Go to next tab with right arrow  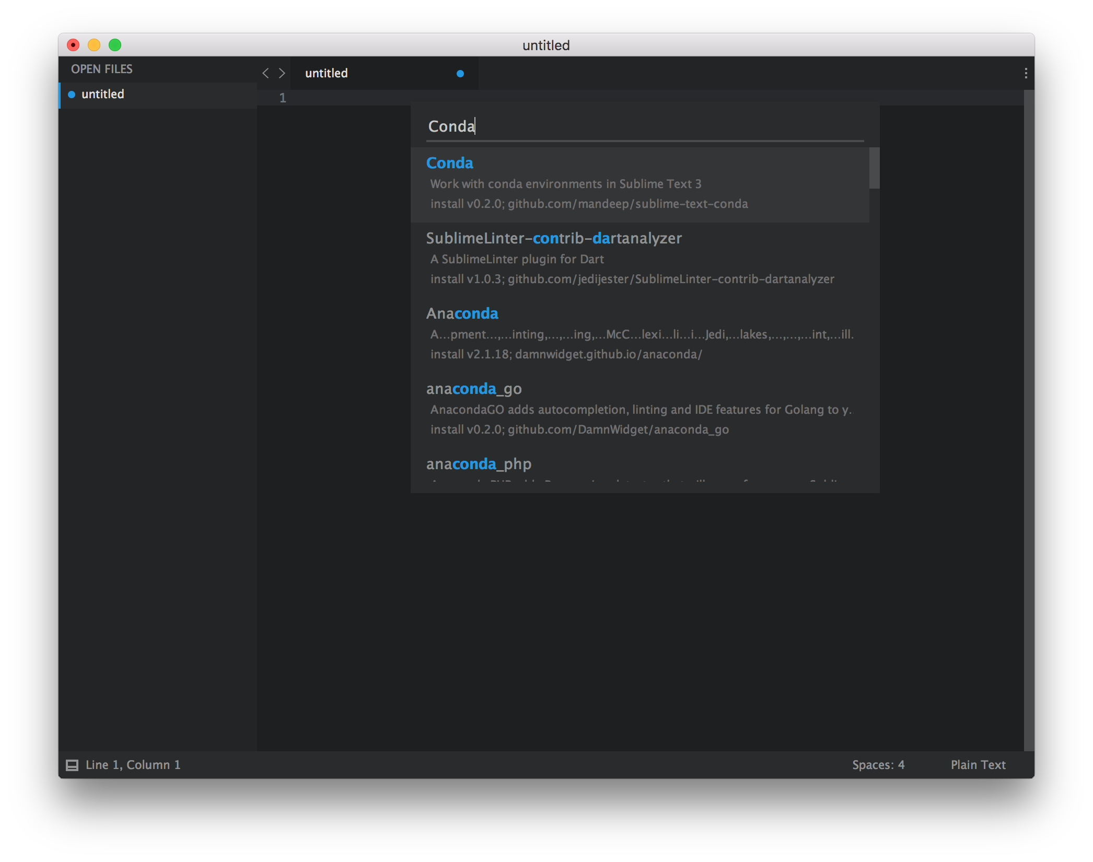click(282, 73)
